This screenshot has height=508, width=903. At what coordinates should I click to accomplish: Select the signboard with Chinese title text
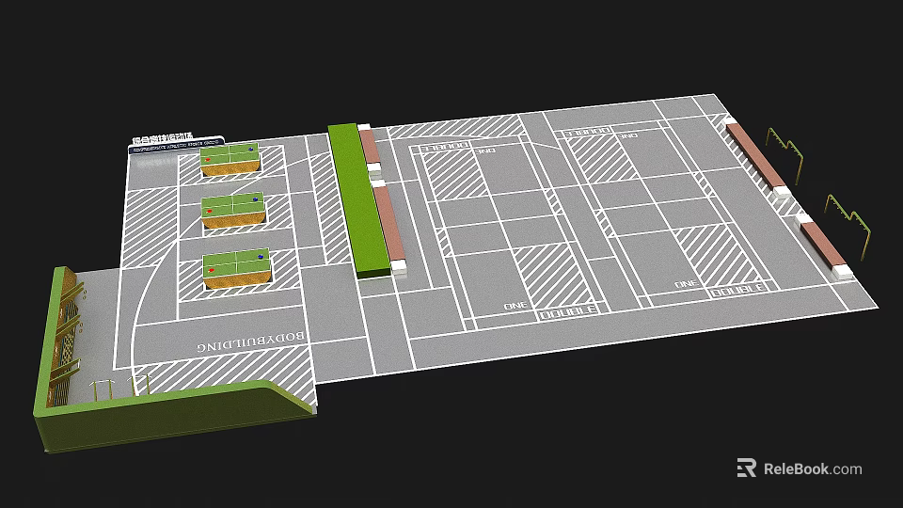[176, 144]
